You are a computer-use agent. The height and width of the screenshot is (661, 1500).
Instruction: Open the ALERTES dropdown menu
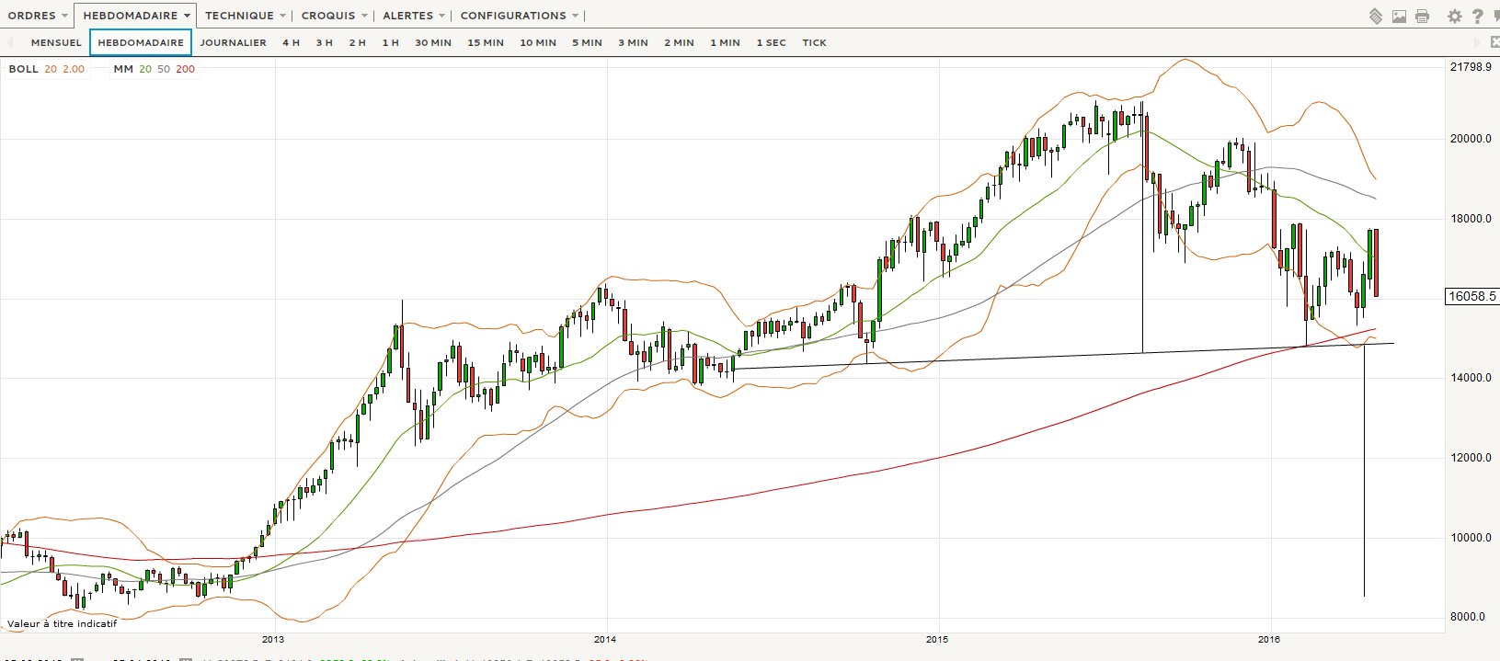point(414,16)
